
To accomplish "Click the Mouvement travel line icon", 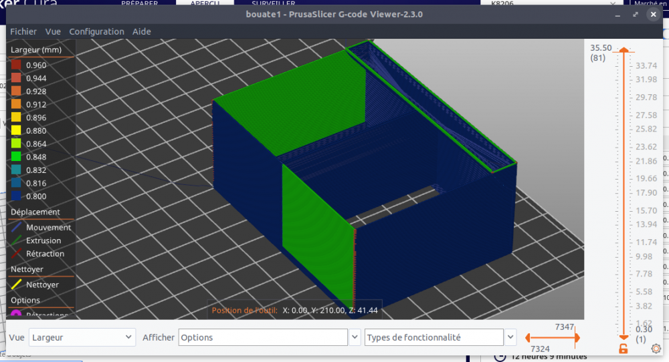I will click(16, 227).
